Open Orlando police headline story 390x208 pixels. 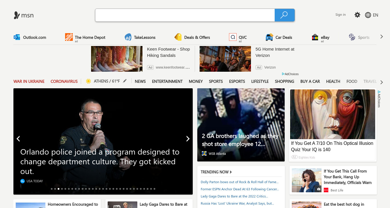pos(100,161)
